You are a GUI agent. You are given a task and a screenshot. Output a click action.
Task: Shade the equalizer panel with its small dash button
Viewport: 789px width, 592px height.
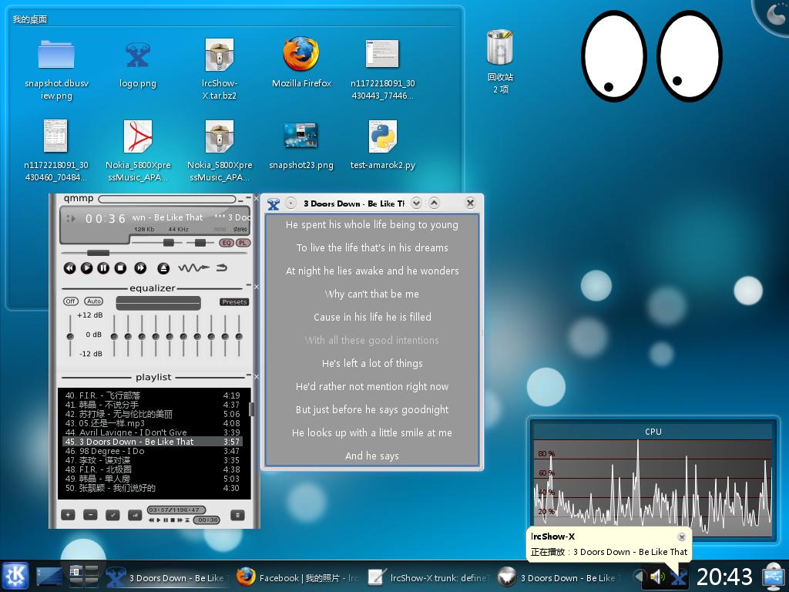[248, 286]
